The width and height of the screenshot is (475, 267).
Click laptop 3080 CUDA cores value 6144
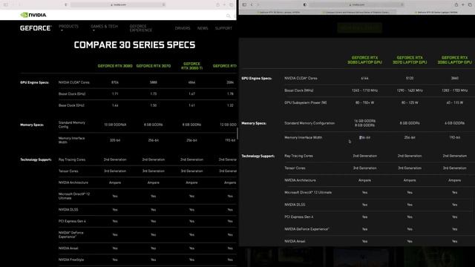point(364,78)
